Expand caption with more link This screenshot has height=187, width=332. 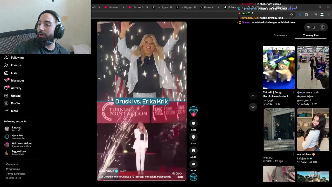point(180,177)
